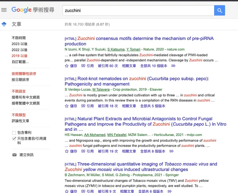
Task: Uncheck the 只包含書目/引用資料 checkbox
Action: (14, 139)
